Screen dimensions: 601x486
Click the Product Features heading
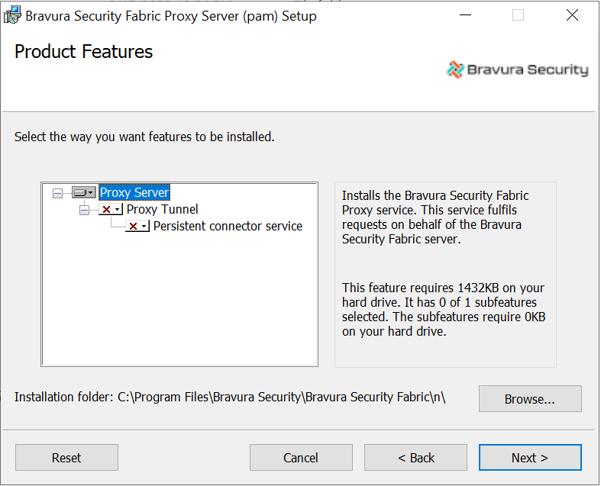pos(84,52)
